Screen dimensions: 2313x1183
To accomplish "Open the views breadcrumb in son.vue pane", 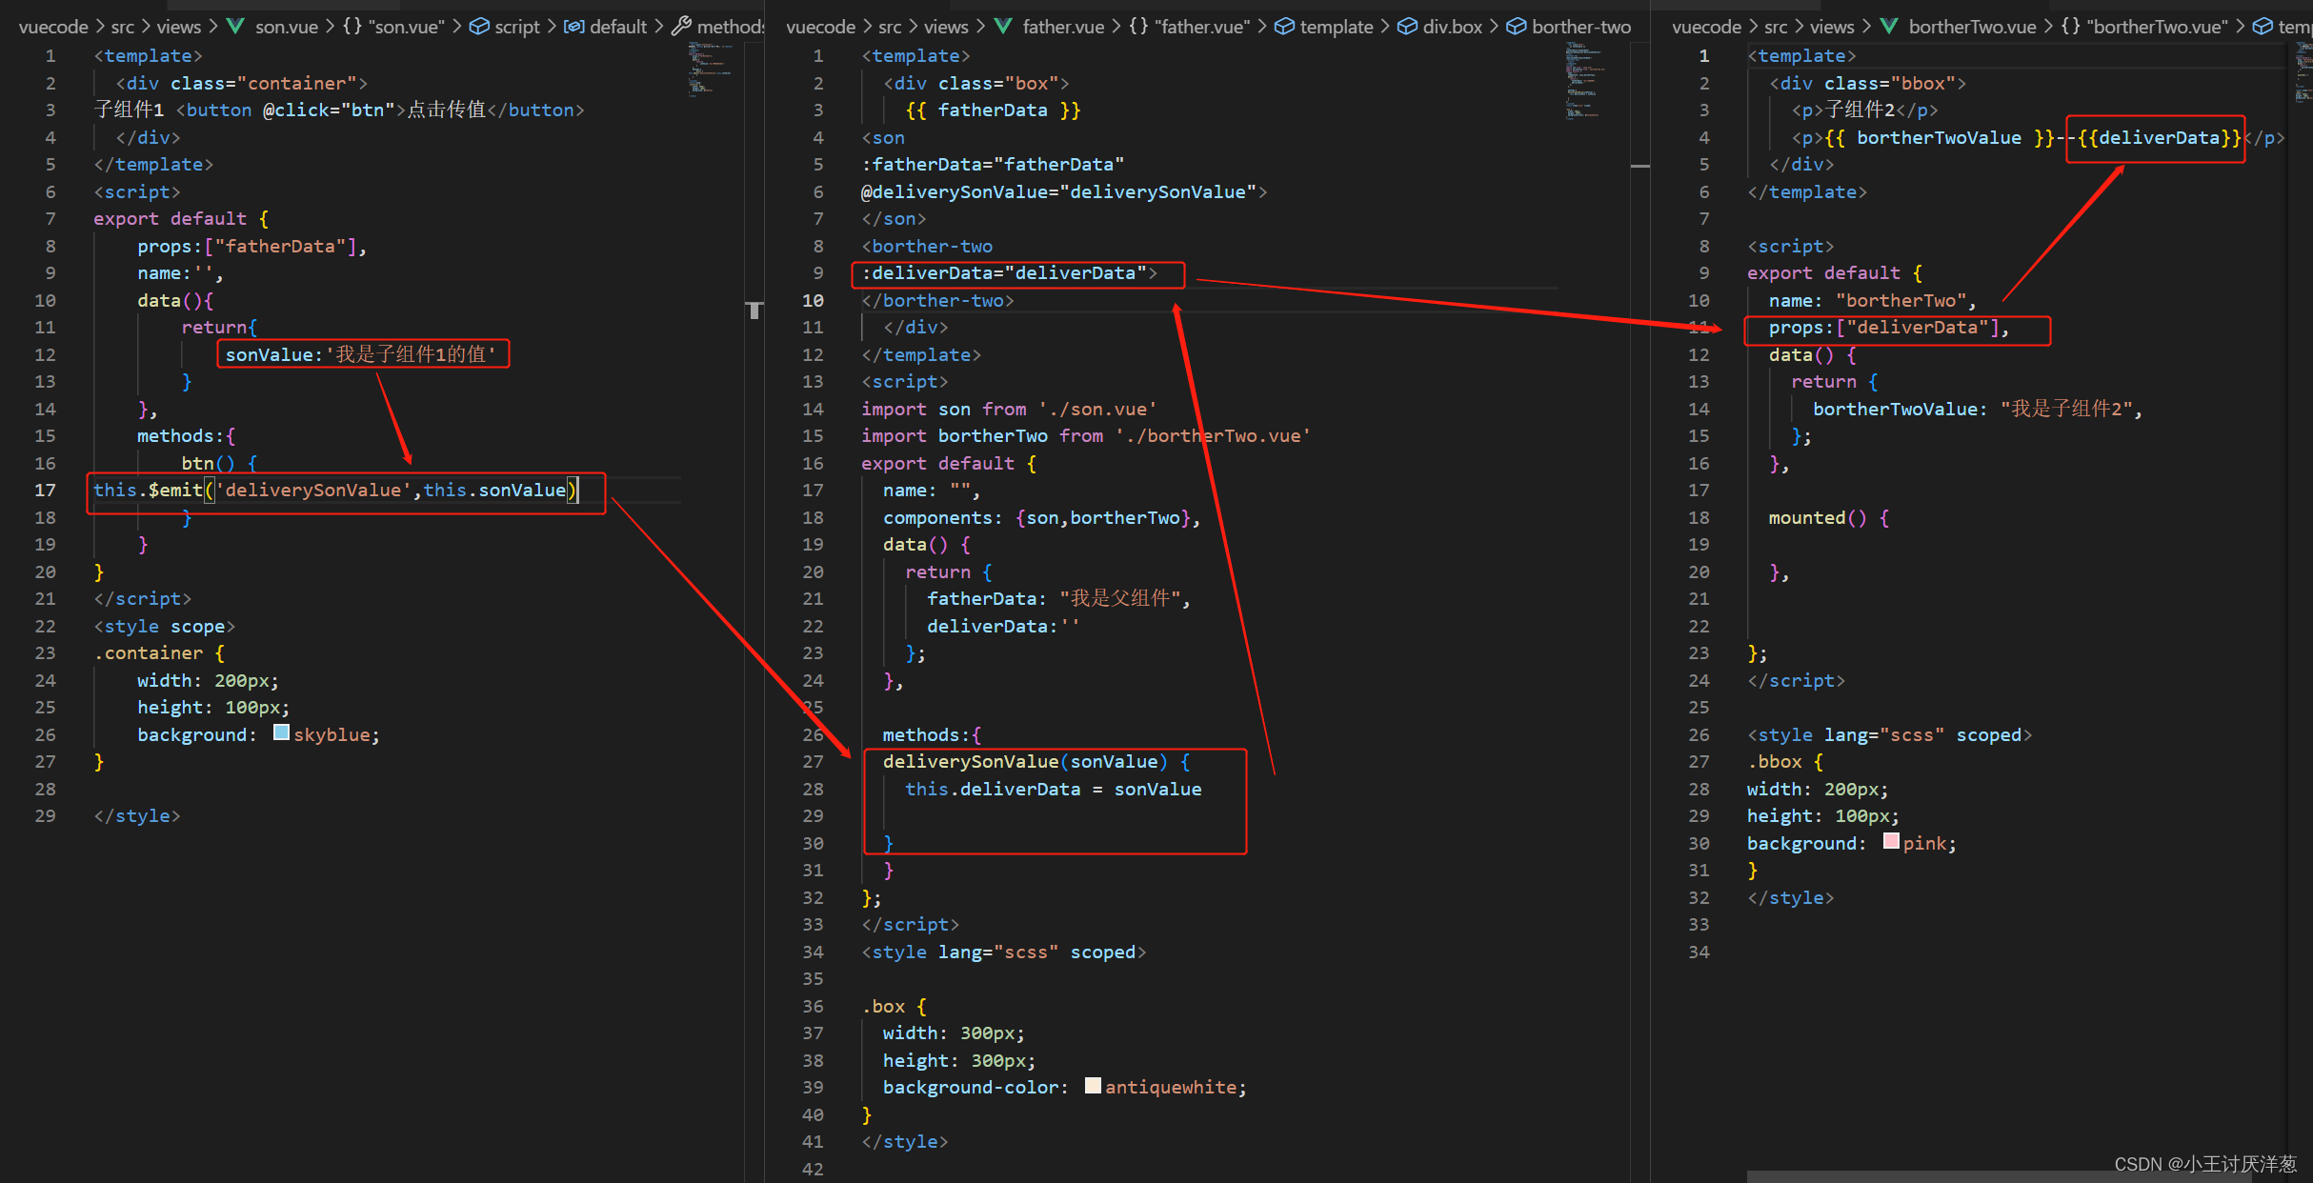I will [x=178, y=27].
